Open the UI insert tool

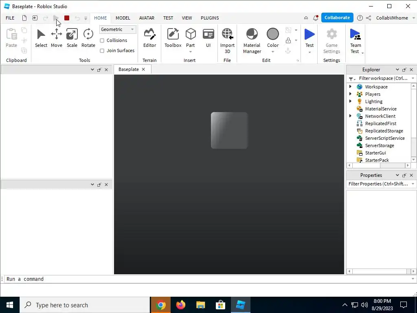208,38
